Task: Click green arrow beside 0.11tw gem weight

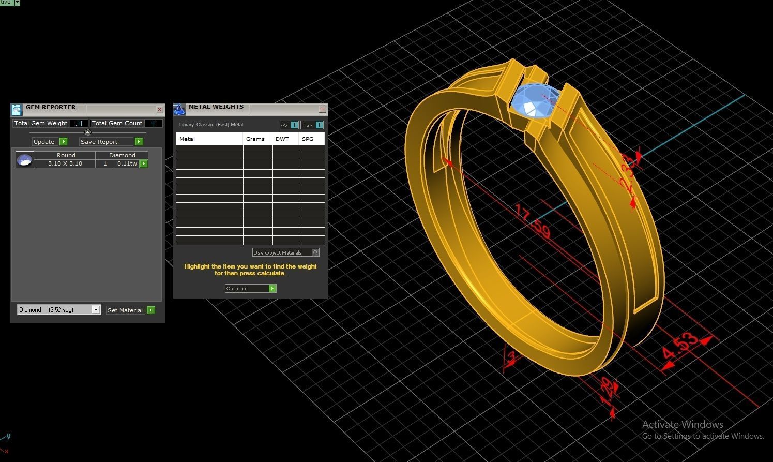Action: (144, 163)
